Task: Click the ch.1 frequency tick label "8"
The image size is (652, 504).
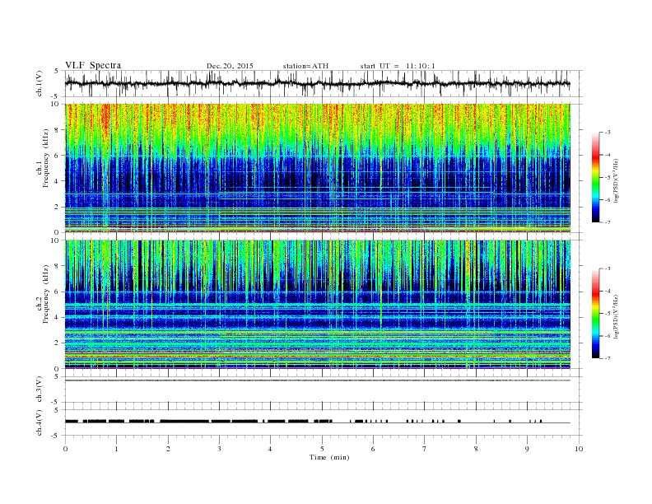Action: click(x=58, y=130)
